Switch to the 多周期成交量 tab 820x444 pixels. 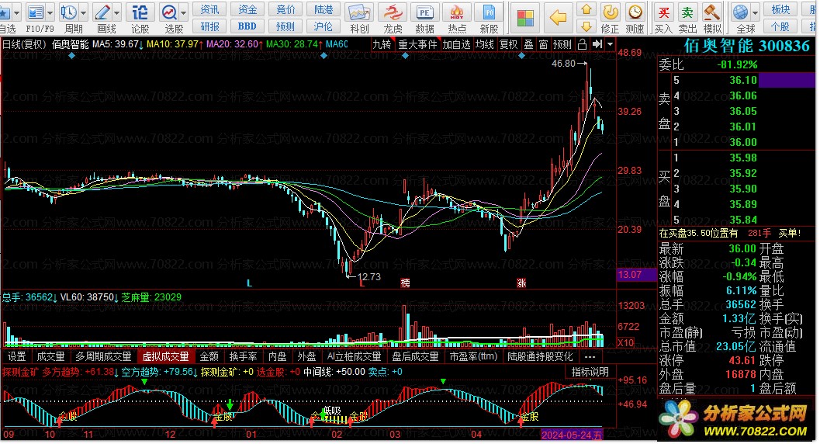103,356
